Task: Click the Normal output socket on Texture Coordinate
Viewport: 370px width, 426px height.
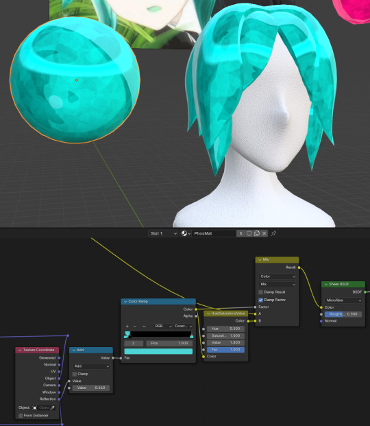Action: (x=59, y=364)
